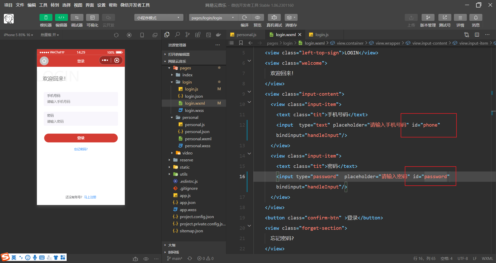Click the upload icon

[x=411, y=17]
